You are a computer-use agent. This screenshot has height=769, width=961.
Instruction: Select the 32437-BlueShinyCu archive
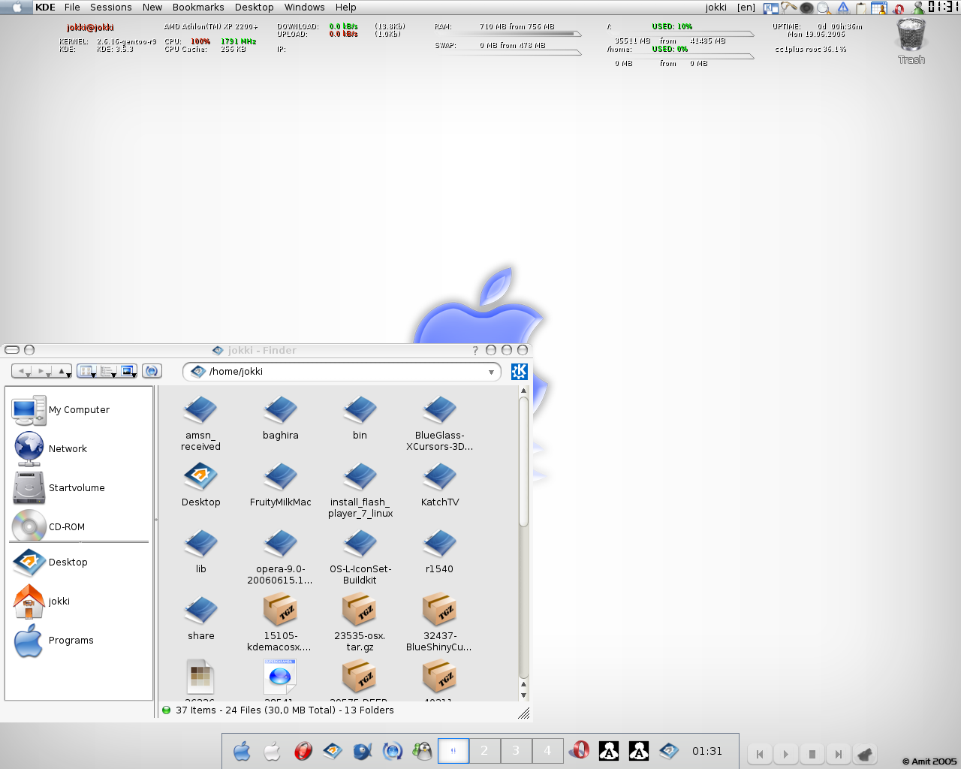tap(439, 623)
